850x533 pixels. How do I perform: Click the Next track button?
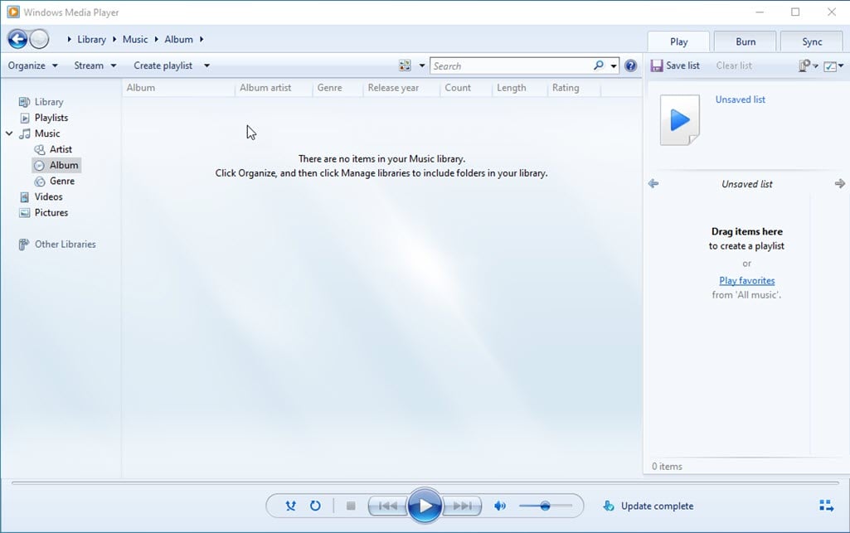[462, 506]
